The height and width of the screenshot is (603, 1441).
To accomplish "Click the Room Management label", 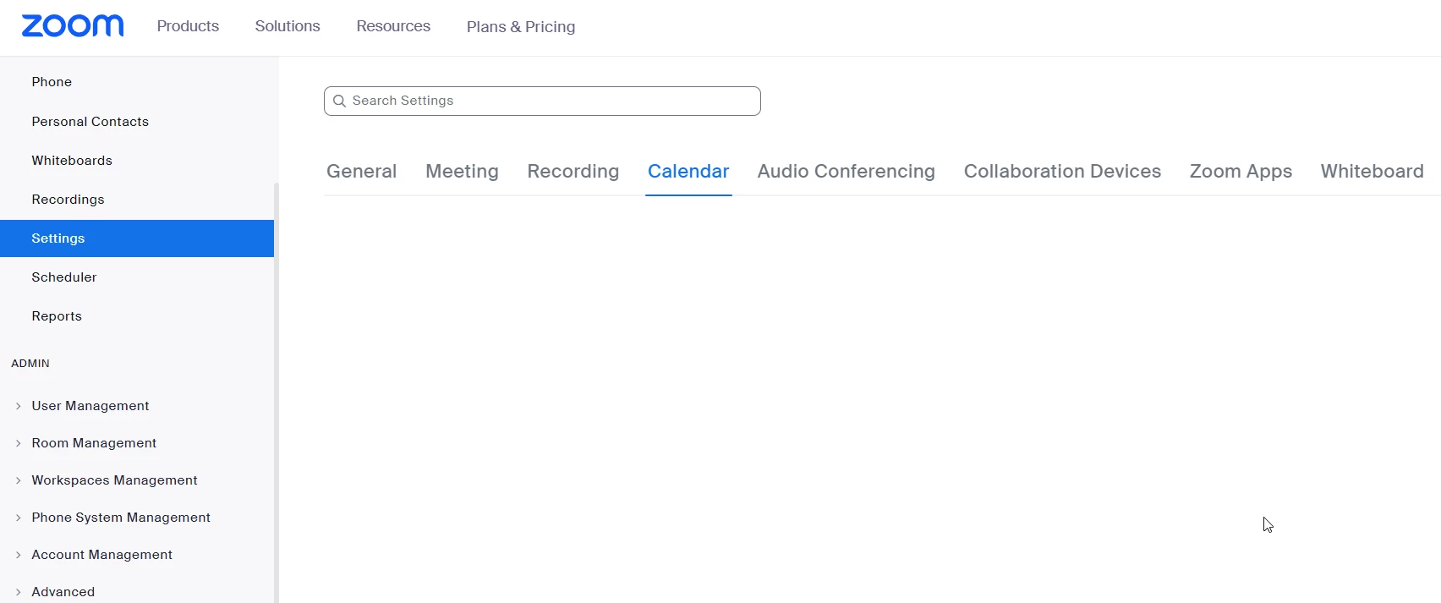I will click(94, 443).
